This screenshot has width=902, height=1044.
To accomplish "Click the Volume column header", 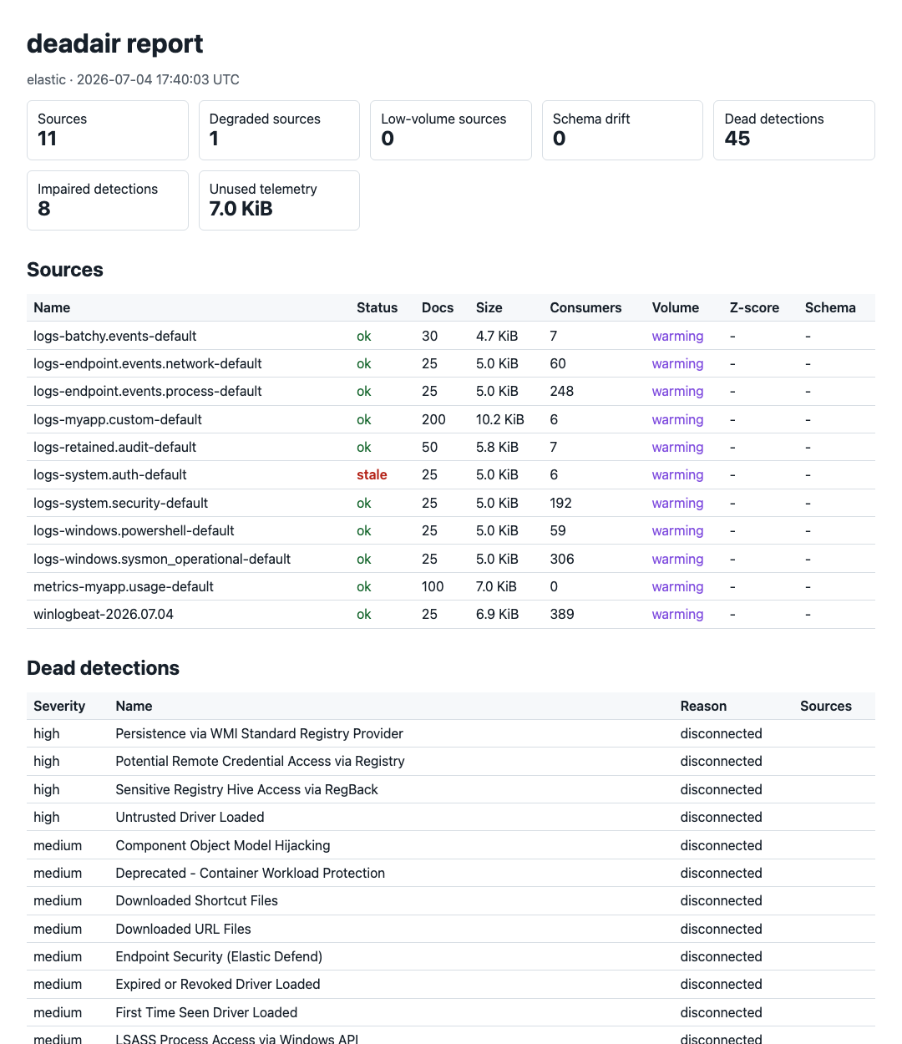I will click(676, 307).
